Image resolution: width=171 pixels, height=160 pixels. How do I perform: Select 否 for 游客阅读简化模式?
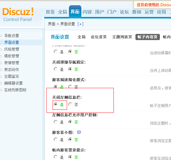click(70, 87)
